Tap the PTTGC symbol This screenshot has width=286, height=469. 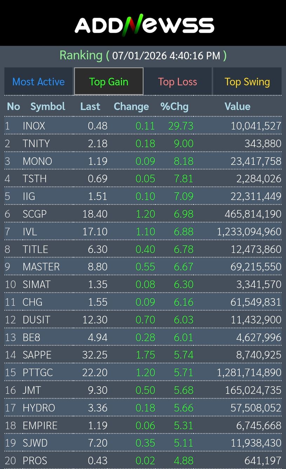pyautogui.click(x=38, y=373)
